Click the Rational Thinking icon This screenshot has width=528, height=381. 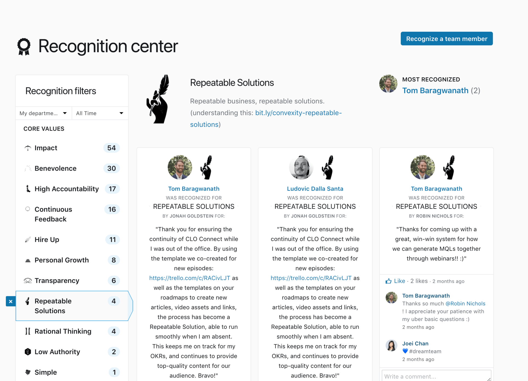pyautogui.click(x=28, y=331)
